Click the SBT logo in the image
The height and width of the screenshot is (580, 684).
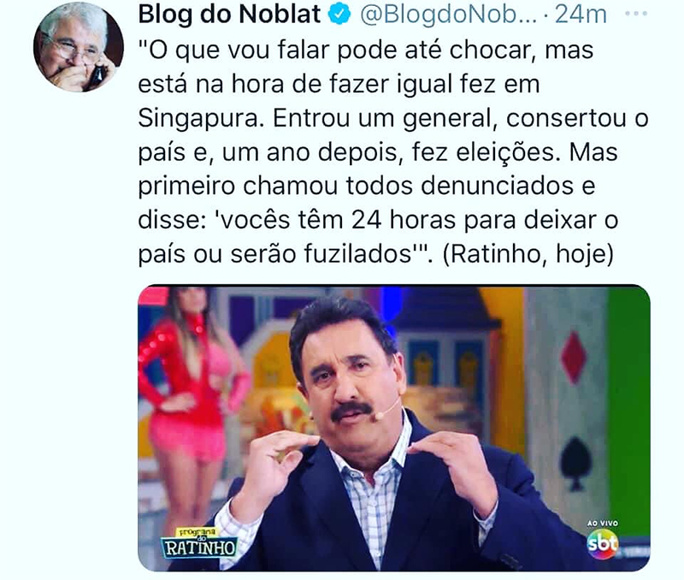point(603,544)
